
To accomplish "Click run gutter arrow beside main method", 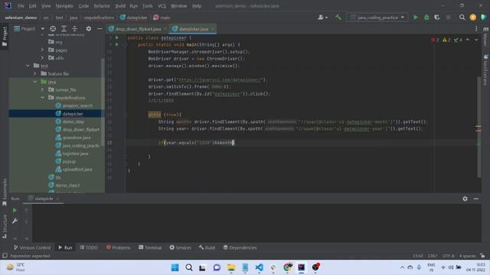I will [117, 44].
